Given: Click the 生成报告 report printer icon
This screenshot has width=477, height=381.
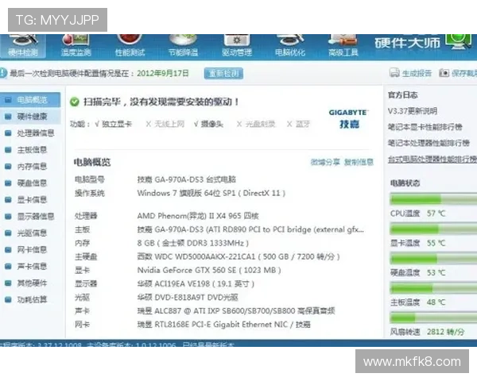Looking at the screenshot, I should (394, 73).
